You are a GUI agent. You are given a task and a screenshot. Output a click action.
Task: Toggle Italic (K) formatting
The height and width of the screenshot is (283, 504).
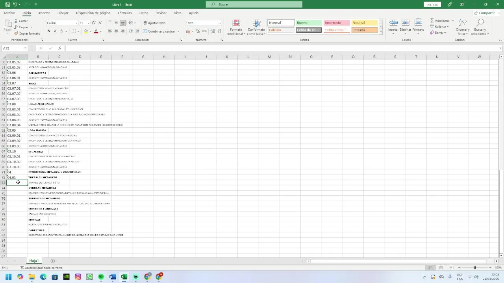coord(55,31)
